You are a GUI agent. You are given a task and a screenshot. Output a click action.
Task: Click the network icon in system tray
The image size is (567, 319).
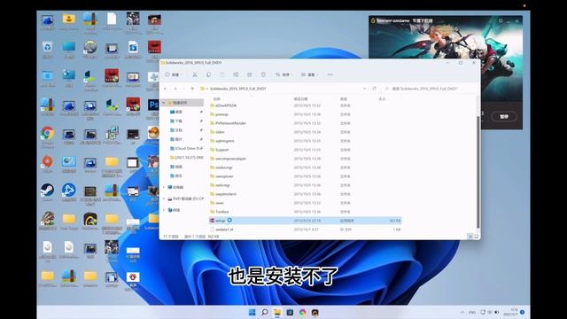[483, 312]
